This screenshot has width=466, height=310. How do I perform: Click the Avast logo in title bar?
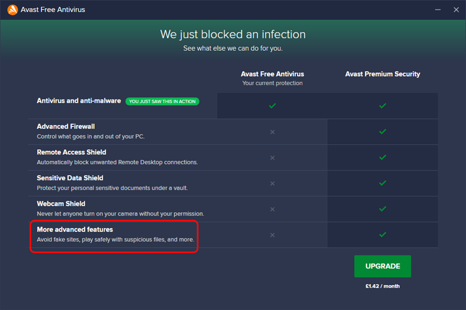click(x=12, y=9)
